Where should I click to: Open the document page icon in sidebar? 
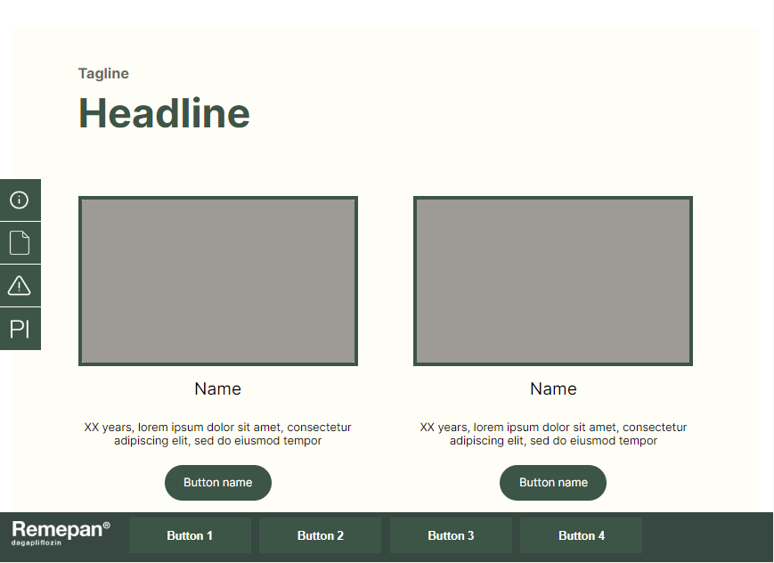pos(20,242)
